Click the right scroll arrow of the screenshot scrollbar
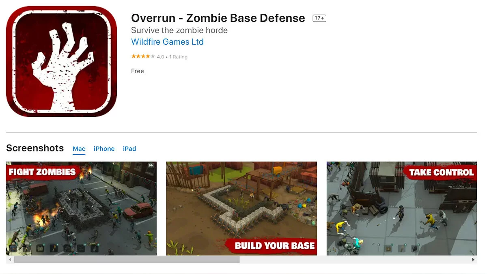This screenshot has width=487, height=274. coord(473,259)
